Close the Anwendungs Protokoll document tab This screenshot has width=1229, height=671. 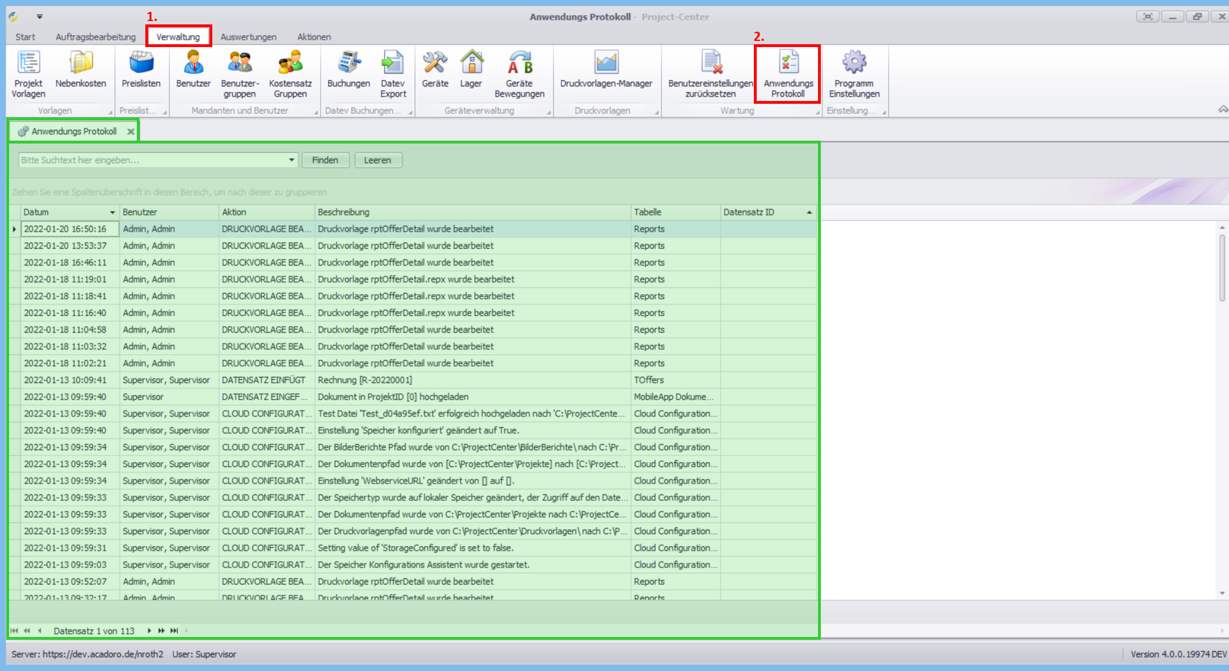pos(131,132)
